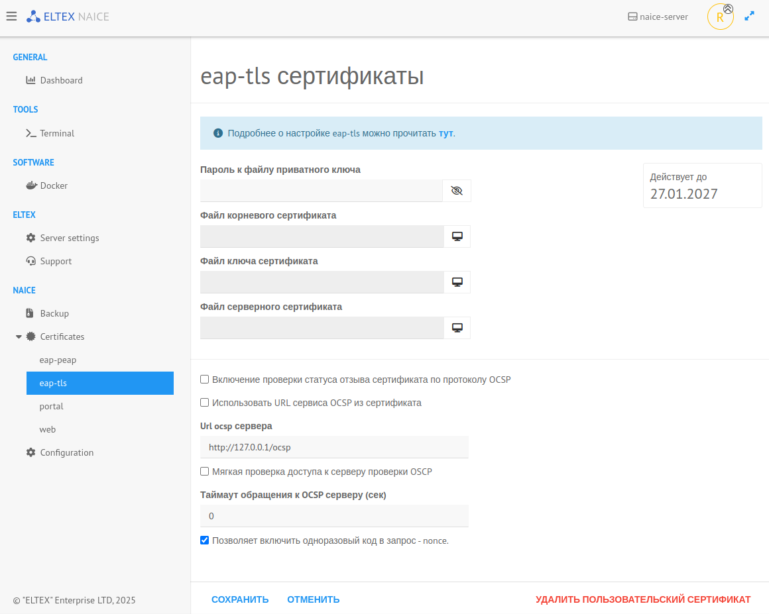Collapse the Certificates tree section
769x614 pixels.
pos(19,336)
